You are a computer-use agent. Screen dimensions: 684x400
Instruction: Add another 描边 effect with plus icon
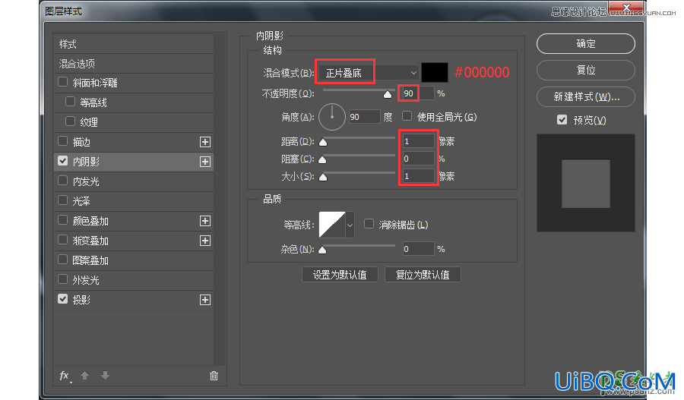(x=205, y=142)
